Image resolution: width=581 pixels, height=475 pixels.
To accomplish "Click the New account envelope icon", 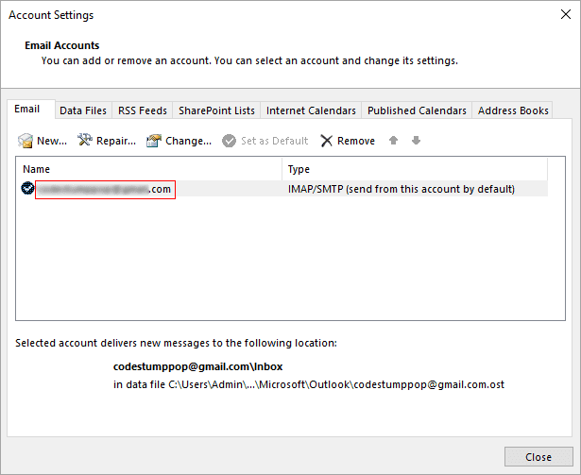I will [26, 141].
